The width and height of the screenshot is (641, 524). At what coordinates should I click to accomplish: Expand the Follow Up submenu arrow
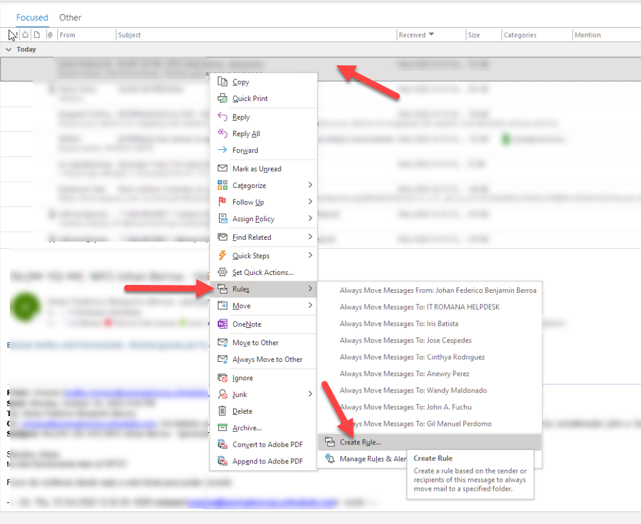click(x=310, y=202)
